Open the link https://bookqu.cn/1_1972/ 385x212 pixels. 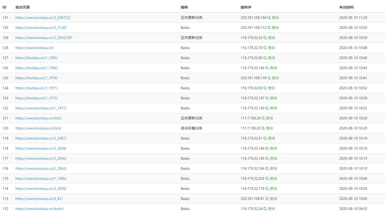coord(37,98)
